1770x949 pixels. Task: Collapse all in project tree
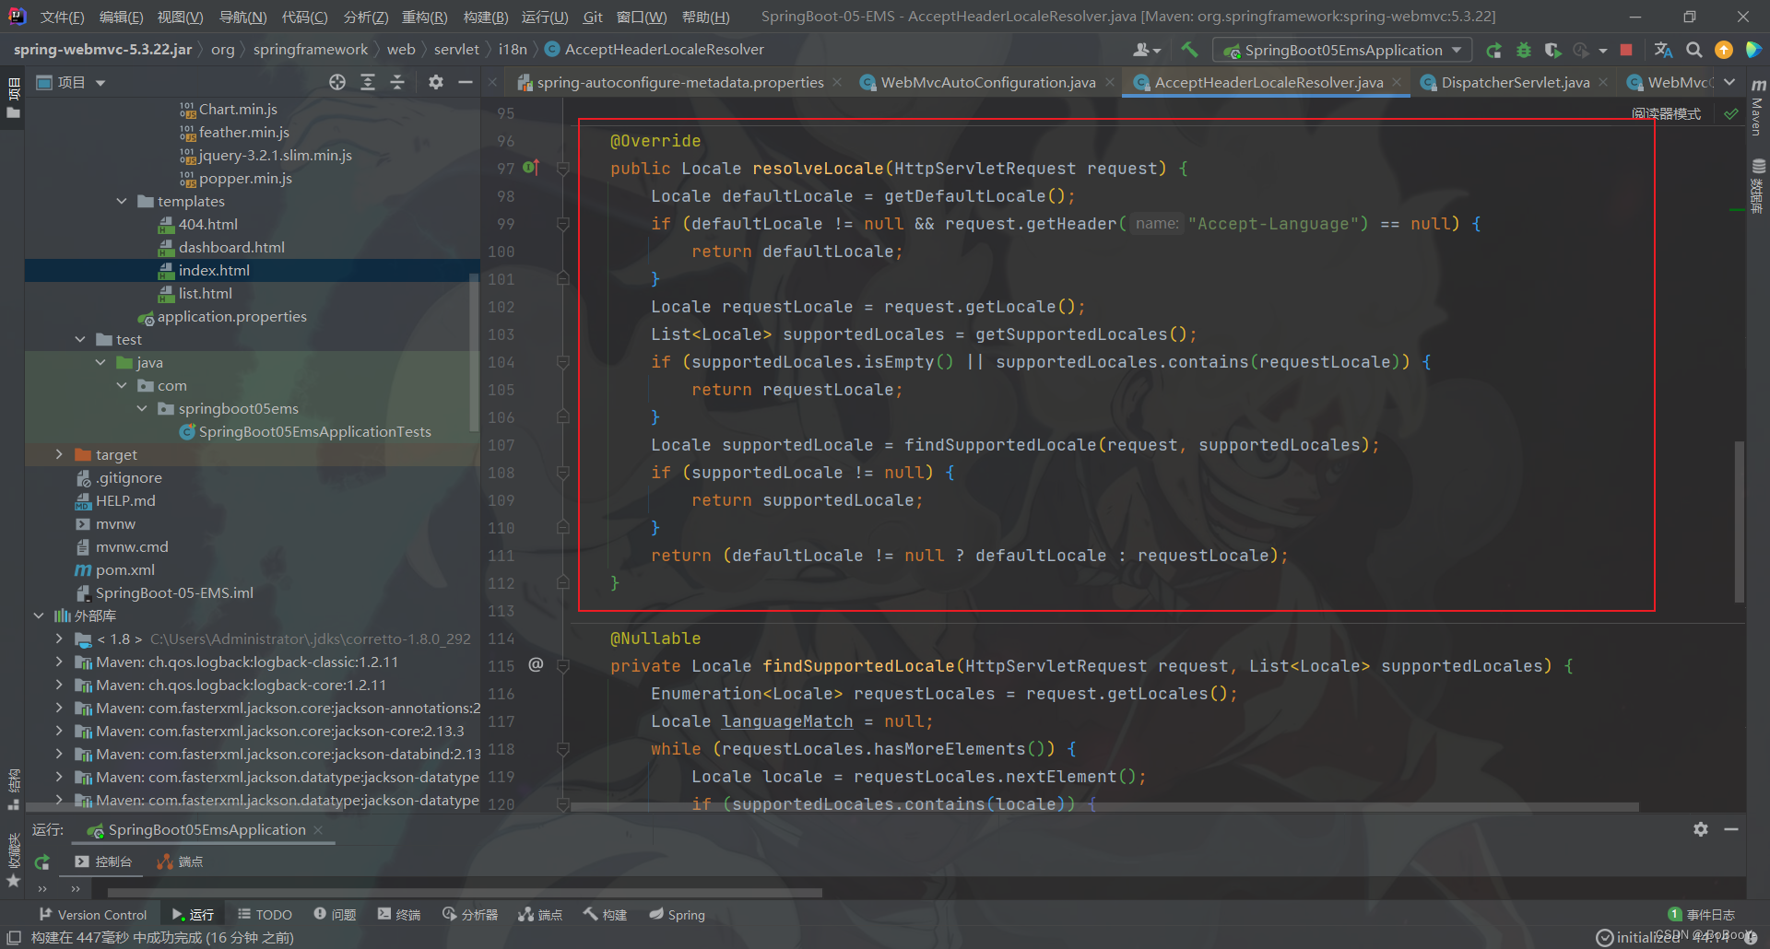click(x=397, y=83)
